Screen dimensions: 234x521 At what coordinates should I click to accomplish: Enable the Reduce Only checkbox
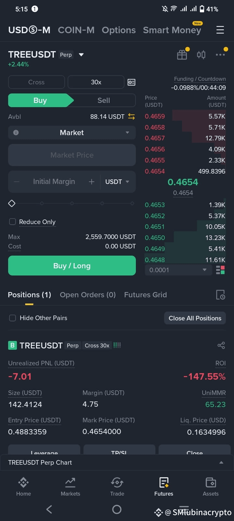pyautogui.click(x=12, y=222)
